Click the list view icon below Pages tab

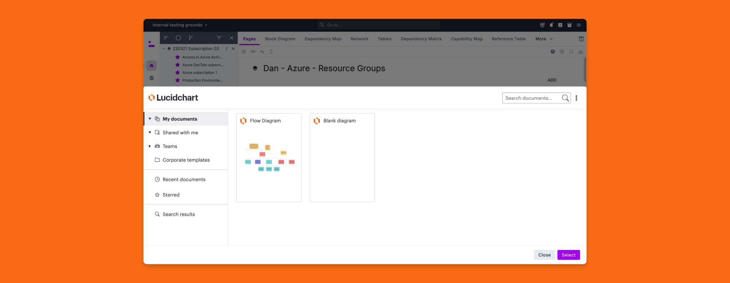click(x=244, y=51)
